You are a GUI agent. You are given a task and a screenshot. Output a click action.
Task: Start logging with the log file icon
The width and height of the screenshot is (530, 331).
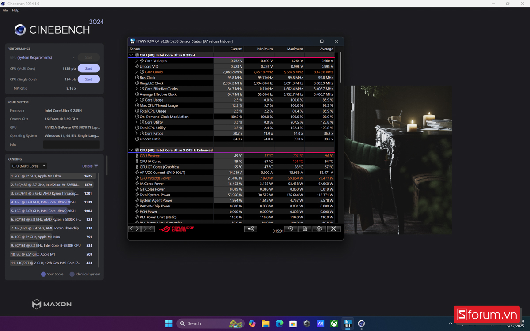305,229
